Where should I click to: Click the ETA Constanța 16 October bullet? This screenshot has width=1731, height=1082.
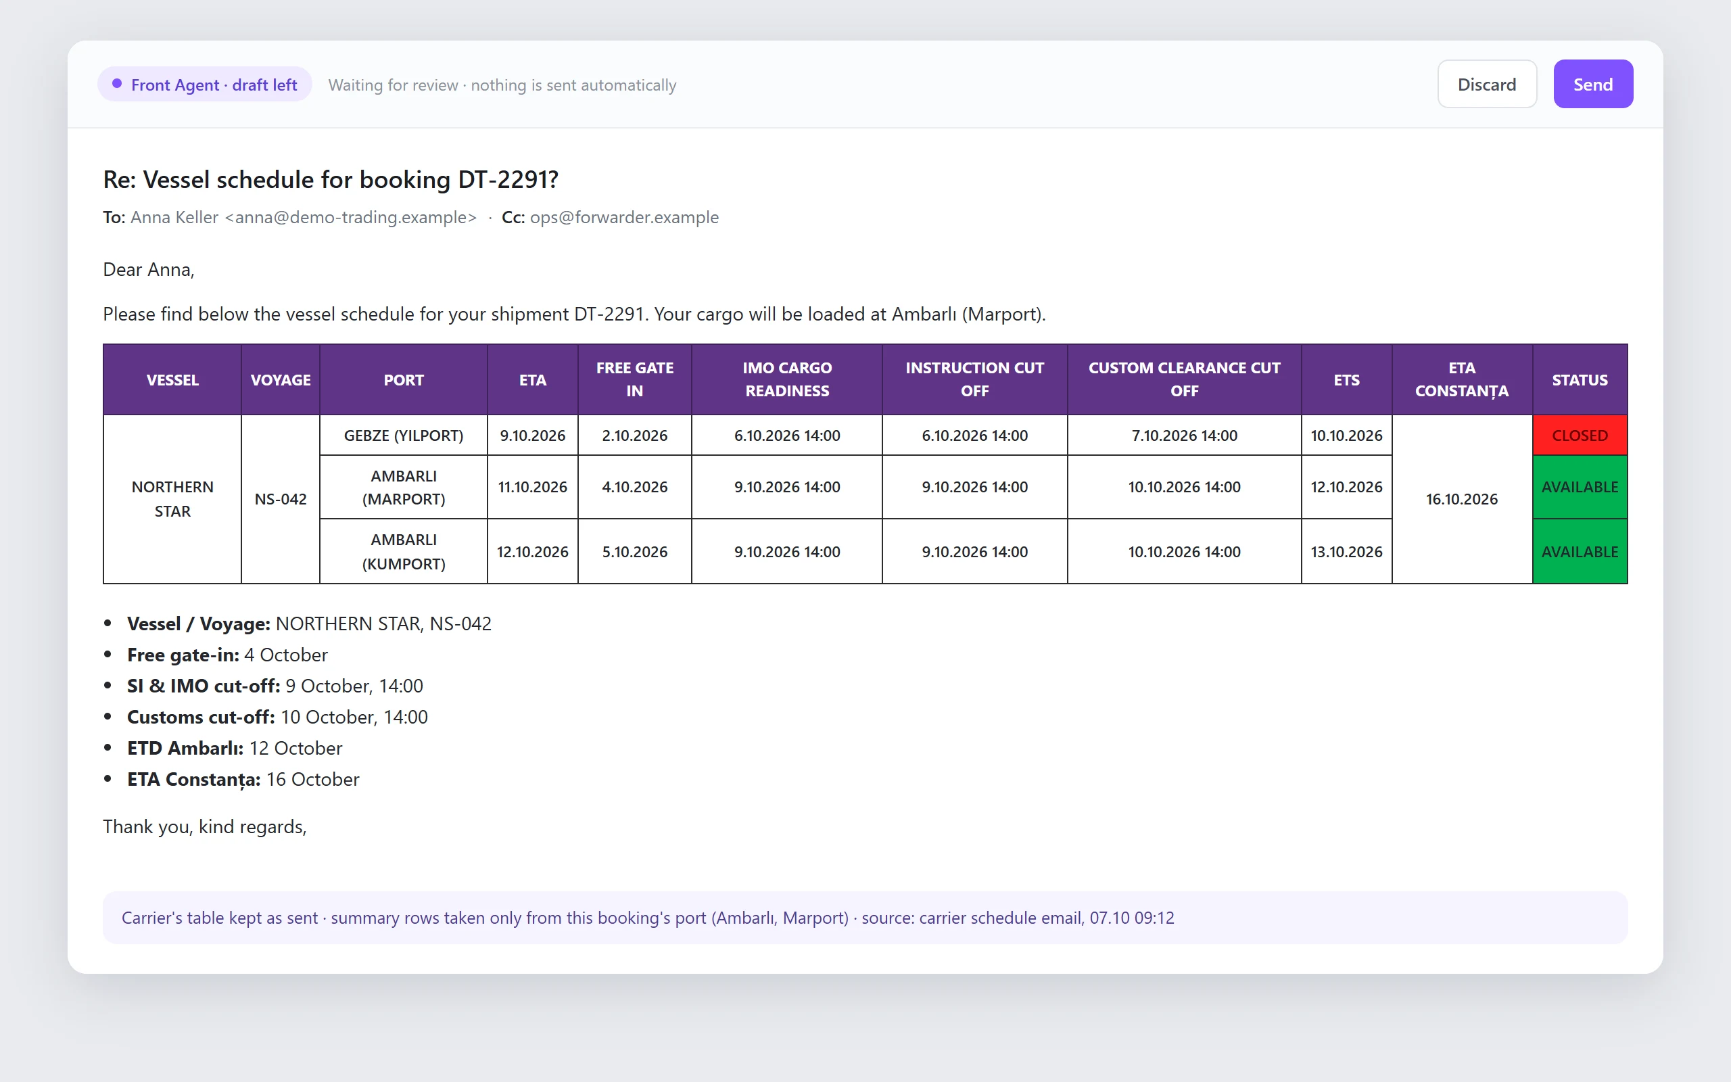coord(243,779)
